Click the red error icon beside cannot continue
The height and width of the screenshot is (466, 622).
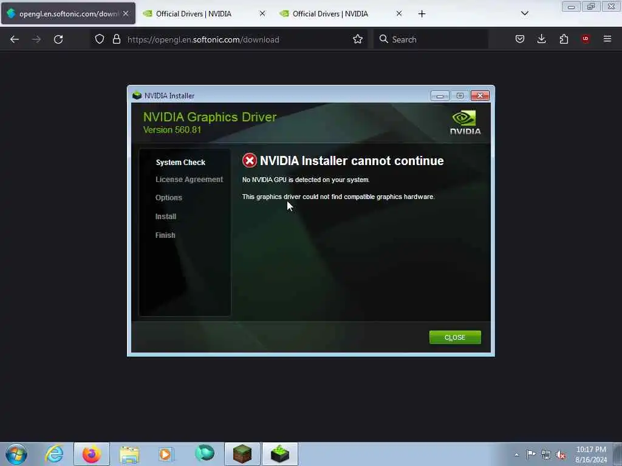(x=250, y=160)
